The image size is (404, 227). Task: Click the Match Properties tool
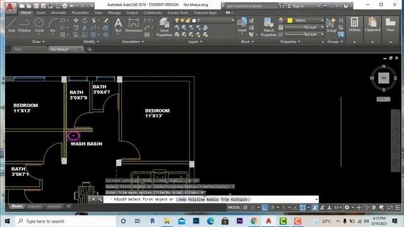coord(268,27)
